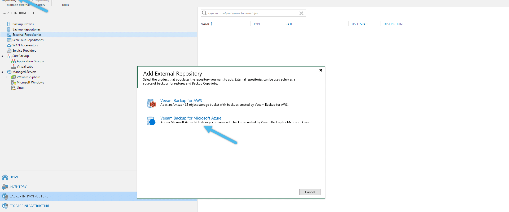Click the WAN Accelerators cloud icon

coord(9,45)
